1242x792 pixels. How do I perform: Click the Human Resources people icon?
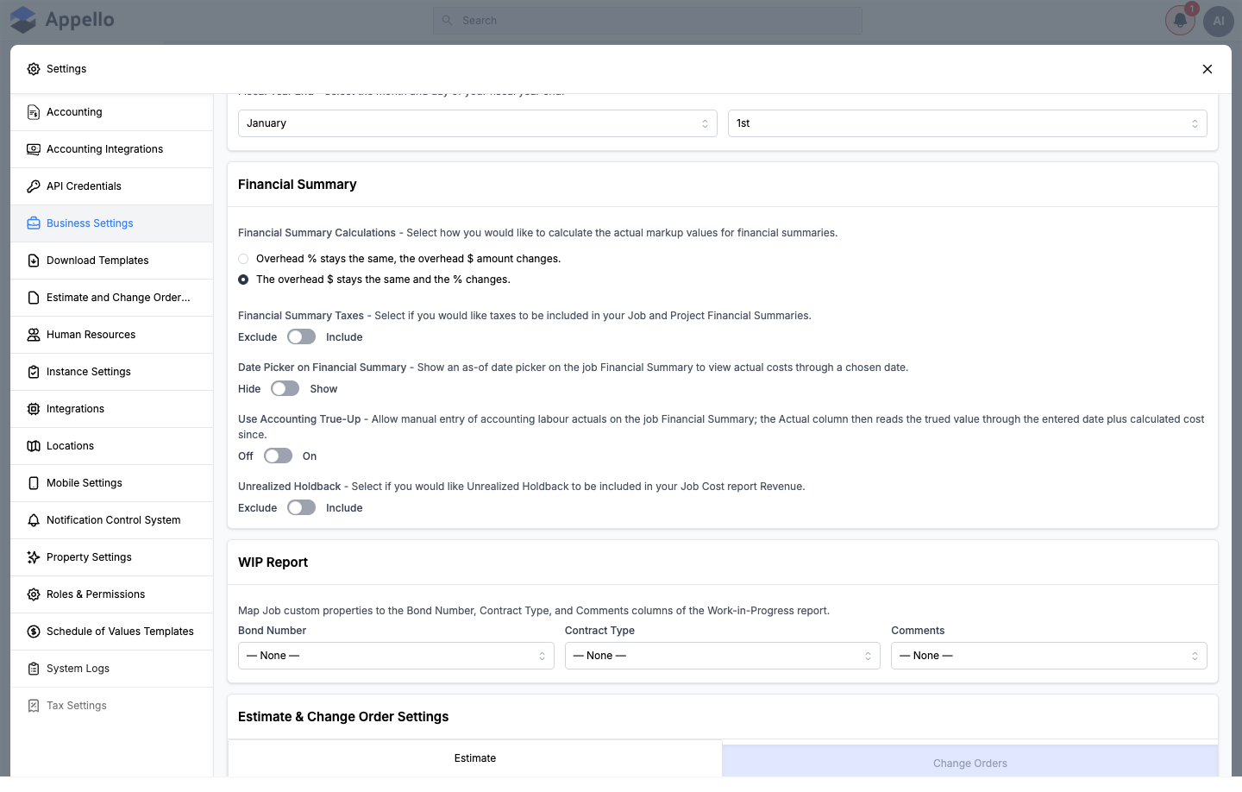click(34, 335)
